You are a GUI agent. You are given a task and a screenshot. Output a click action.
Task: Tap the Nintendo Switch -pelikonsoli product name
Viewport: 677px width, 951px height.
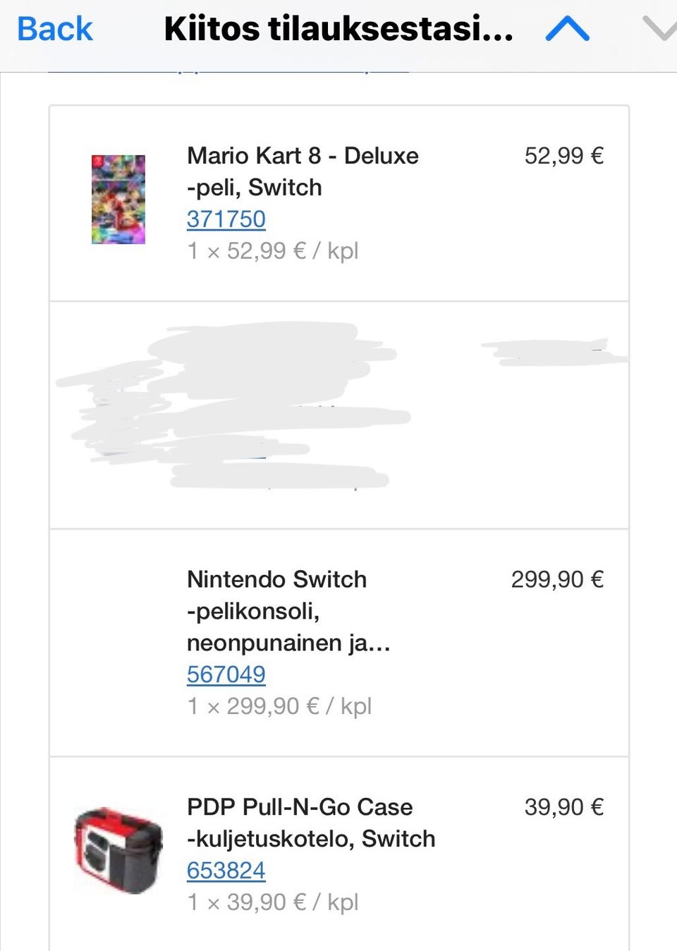(x=288, y=611)
